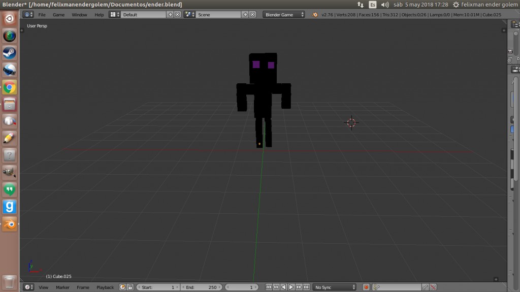The width and height of the screenshot is (520, 292).
Task: Open the Es keyboard layout indicator
Action: click(x=372, y=5)
